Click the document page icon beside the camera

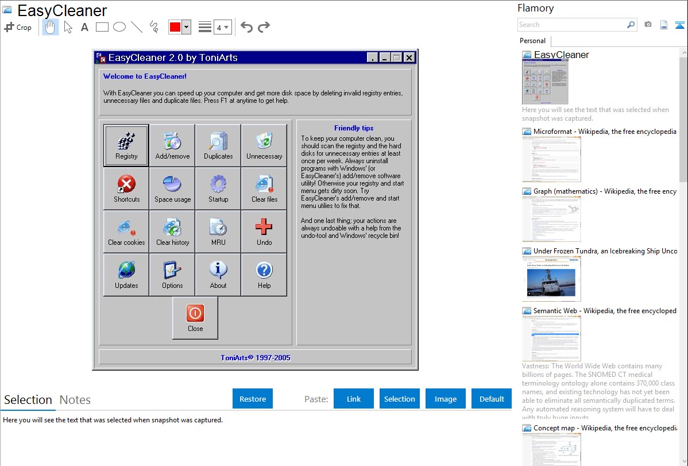664,25
